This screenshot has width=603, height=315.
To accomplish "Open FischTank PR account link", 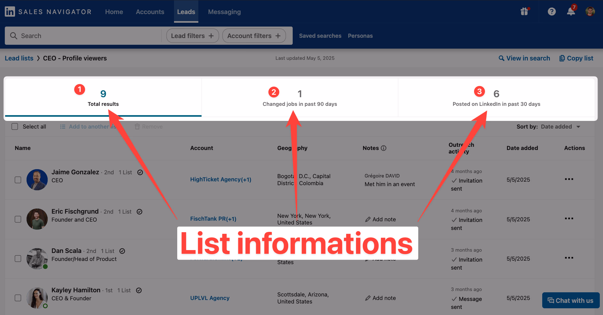I will tap(213, 219).
